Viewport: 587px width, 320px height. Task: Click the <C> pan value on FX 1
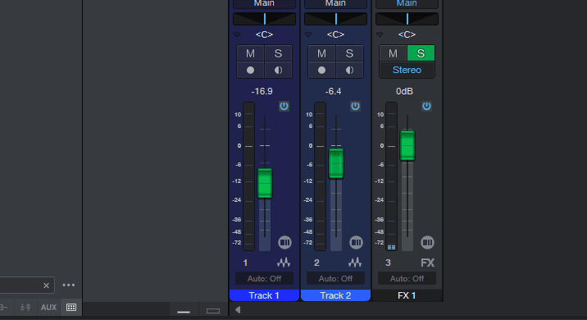coord(407,34)
